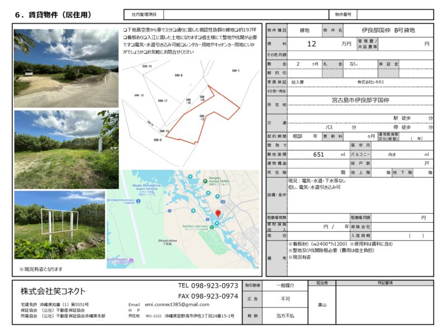Click the 651 ㎡ site area cell
447x335 pixels.
pyautogui.click(x=318, y=154)
